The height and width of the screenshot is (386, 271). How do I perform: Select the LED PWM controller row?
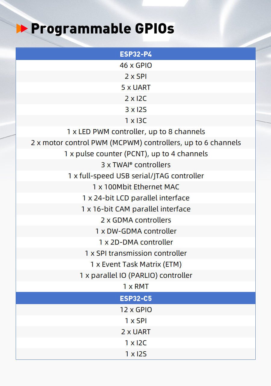(x=135, y=132)
